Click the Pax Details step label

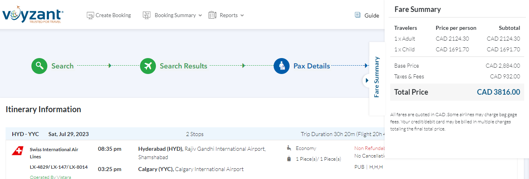tap(311, 66)
